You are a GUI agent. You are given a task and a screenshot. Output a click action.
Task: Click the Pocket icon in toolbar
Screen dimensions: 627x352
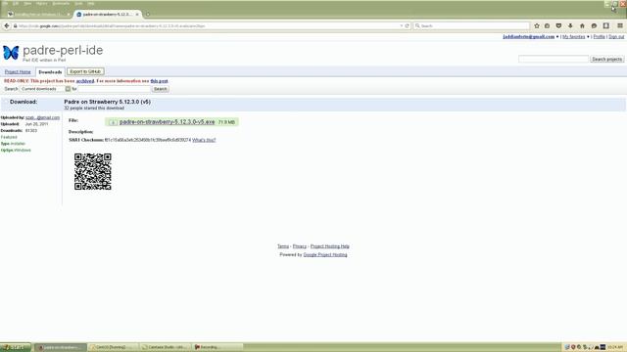click(x=558, y=25)
